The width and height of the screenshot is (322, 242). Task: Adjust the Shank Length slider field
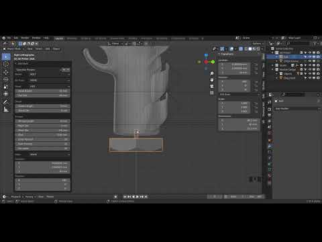[x=42, y=106]
